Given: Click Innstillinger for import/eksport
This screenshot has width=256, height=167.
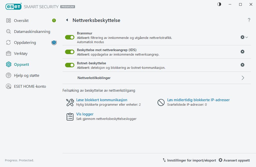Looking at the screenshot, I should 191,160.
